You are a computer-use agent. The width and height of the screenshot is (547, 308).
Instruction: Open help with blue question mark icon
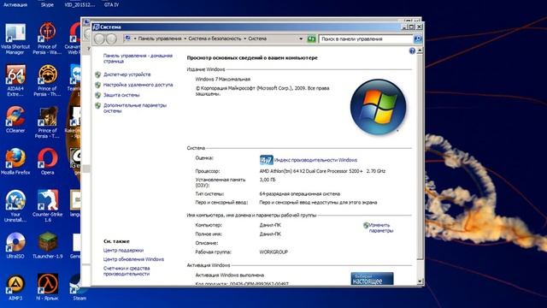pyautogui.click(x=412, y=51)
